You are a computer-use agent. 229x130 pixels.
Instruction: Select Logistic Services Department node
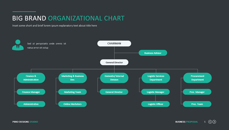tap(156, 78)
